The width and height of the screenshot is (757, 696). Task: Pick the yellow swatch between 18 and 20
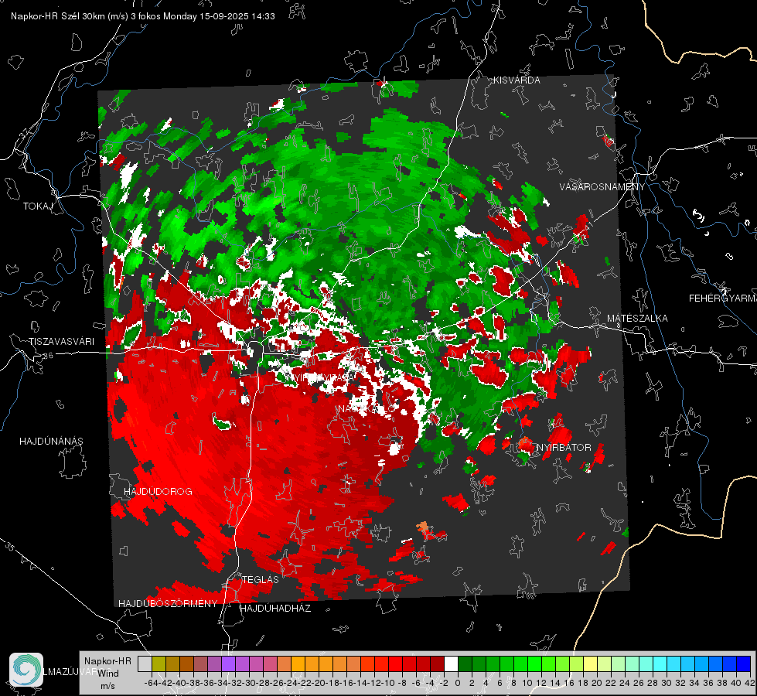point(591,664)
